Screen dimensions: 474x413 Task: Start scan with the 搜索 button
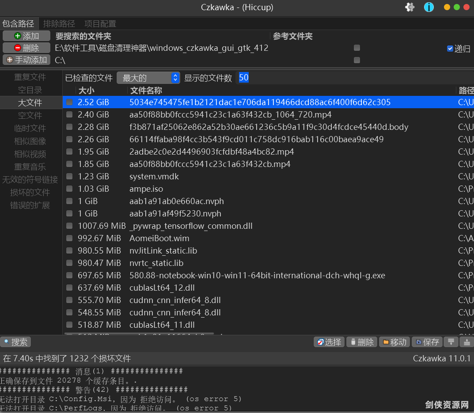click(16, 342)
